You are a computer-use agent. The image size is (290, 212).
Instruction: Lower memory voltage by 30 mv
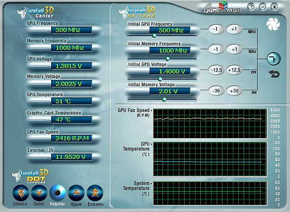tap(216, 91)
